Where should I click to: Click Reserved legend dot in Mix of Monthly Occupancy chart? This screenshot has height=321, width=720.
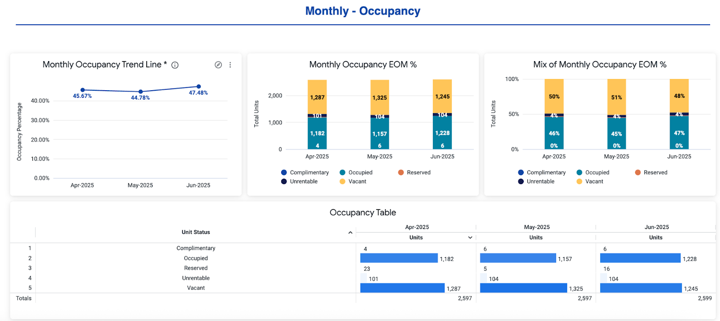[638, 172]
